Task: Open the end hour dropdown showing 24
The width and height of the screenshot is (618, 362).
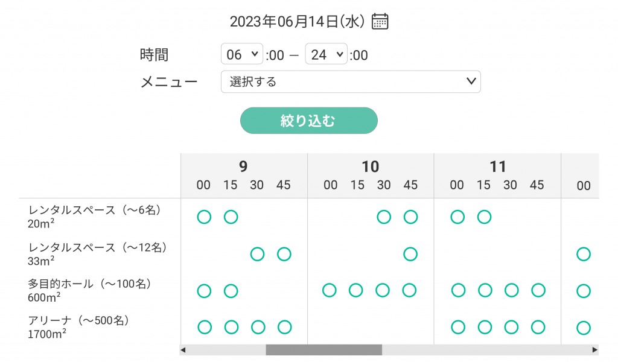Action: click(326, 55)
